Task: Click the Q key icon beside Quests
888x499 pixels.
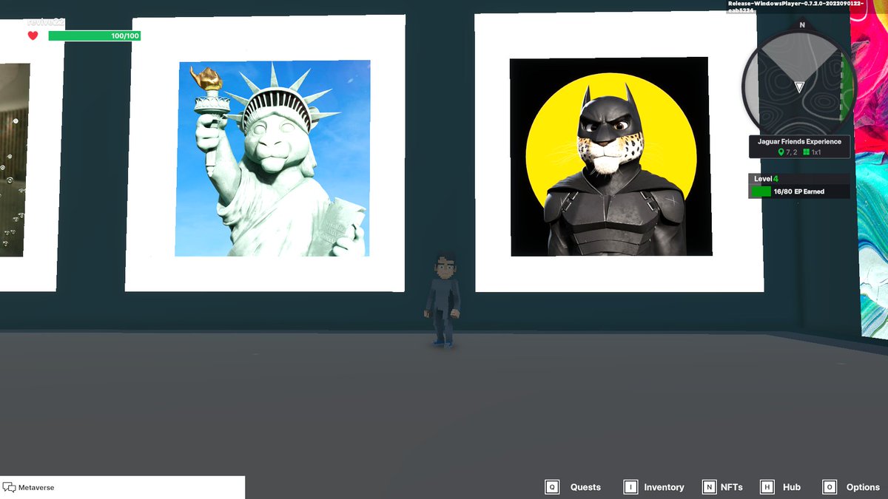Action: coord(552,487)
